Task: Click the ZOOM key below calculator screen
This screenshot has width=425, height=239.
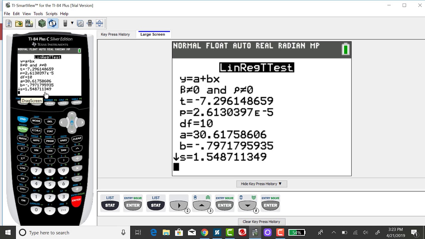Action: pyautogui.click(x=50, y=103)
